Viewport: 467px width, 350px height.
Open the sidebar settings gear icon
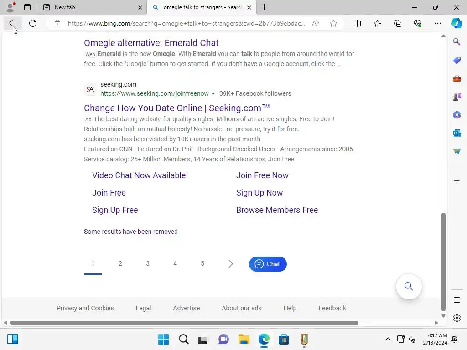457,318
